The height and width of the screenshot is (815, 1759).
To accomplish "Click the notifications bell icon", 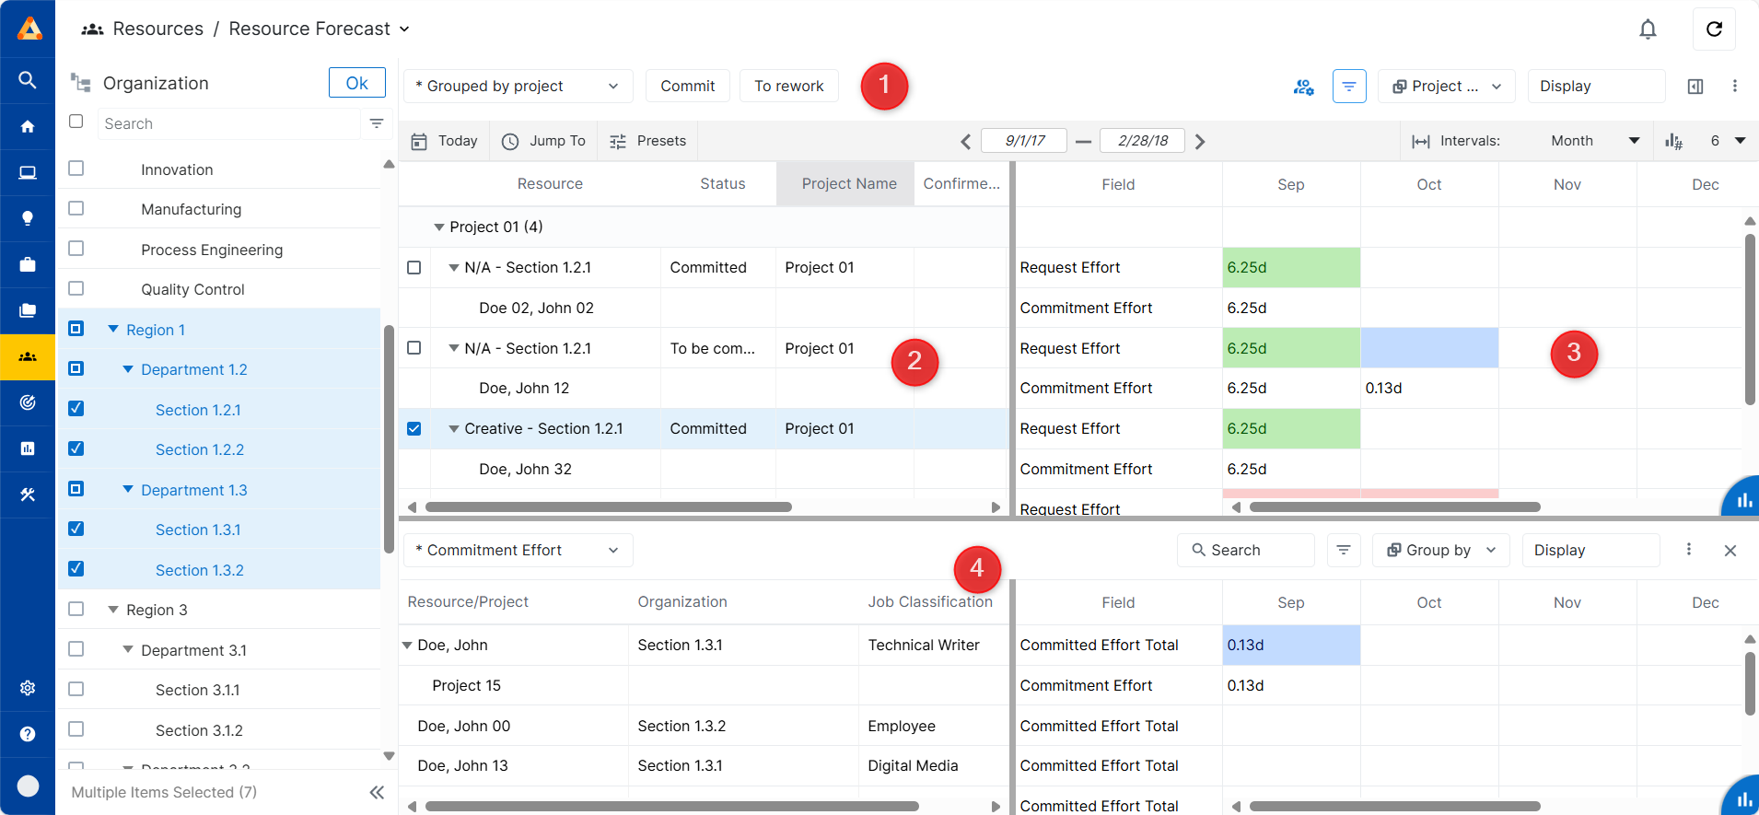I will (1648, 29).
